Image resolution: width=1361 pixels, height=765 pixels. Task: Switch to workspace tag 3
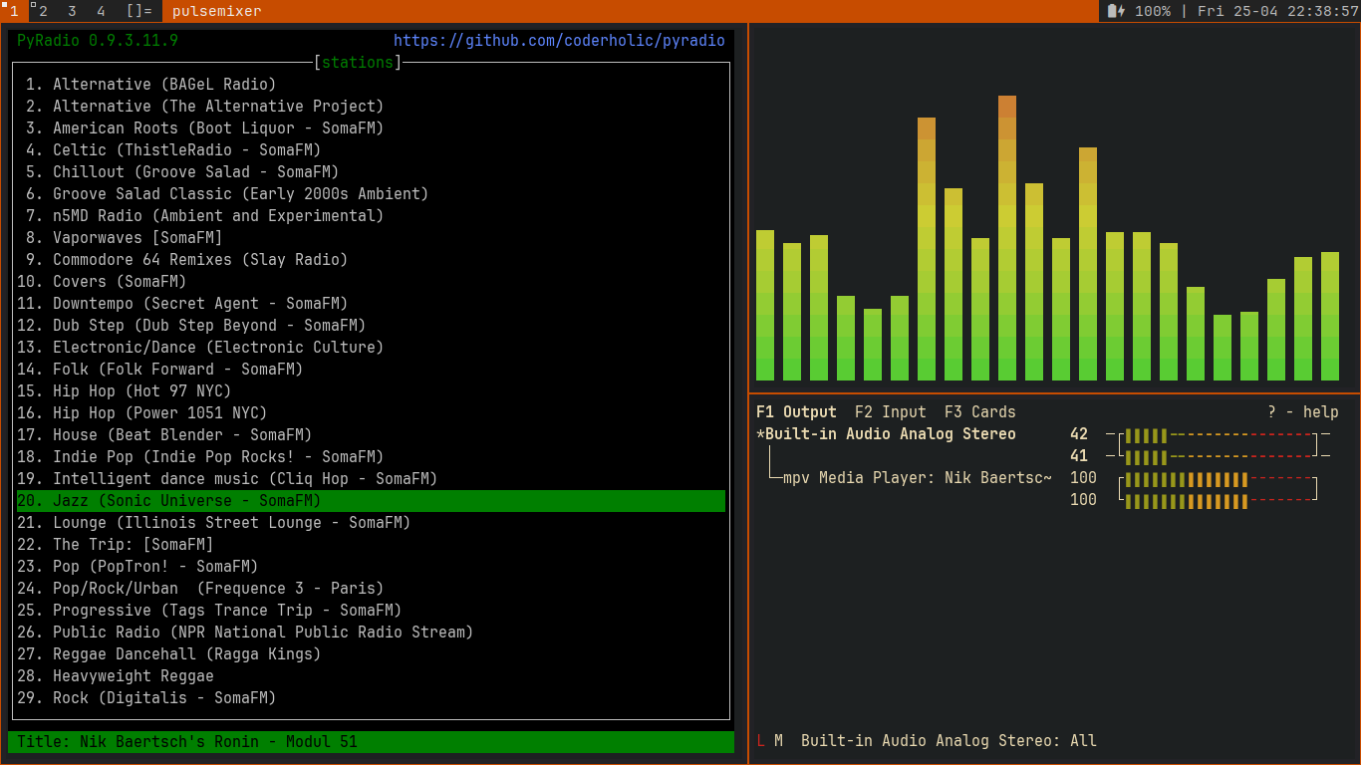click(72, 11)
